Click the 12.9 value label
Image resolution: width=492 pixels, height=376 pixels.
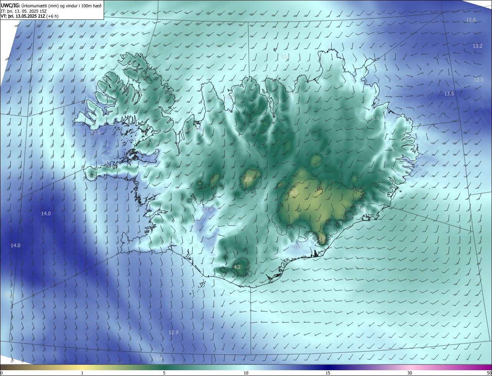tap(173, 332)
